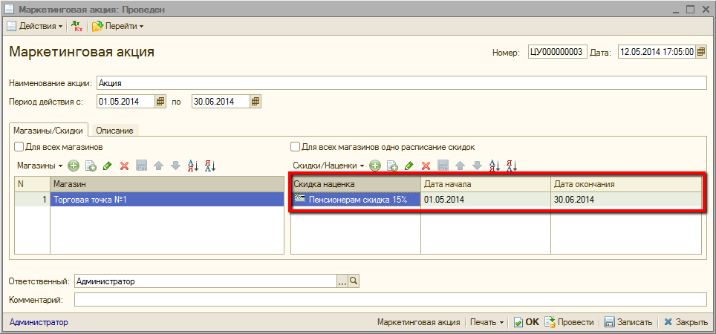Click green add icon in Магазины toolbar

[x=74, y=166]
